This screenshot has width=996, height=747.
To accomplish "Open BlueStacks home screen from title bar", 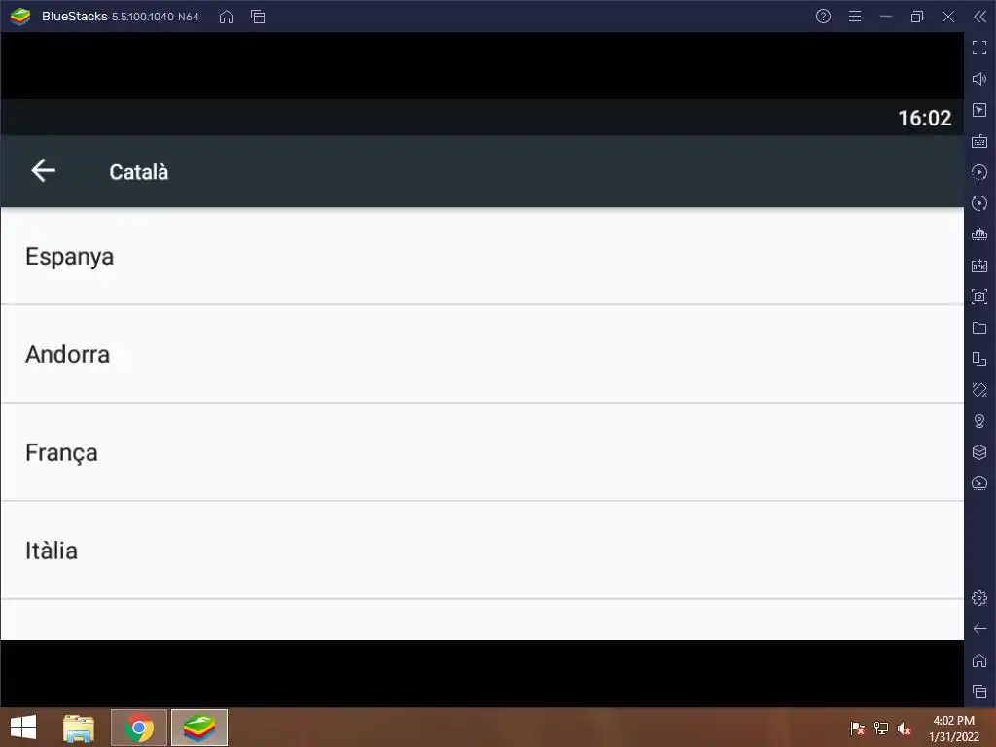I will point(226,17).
